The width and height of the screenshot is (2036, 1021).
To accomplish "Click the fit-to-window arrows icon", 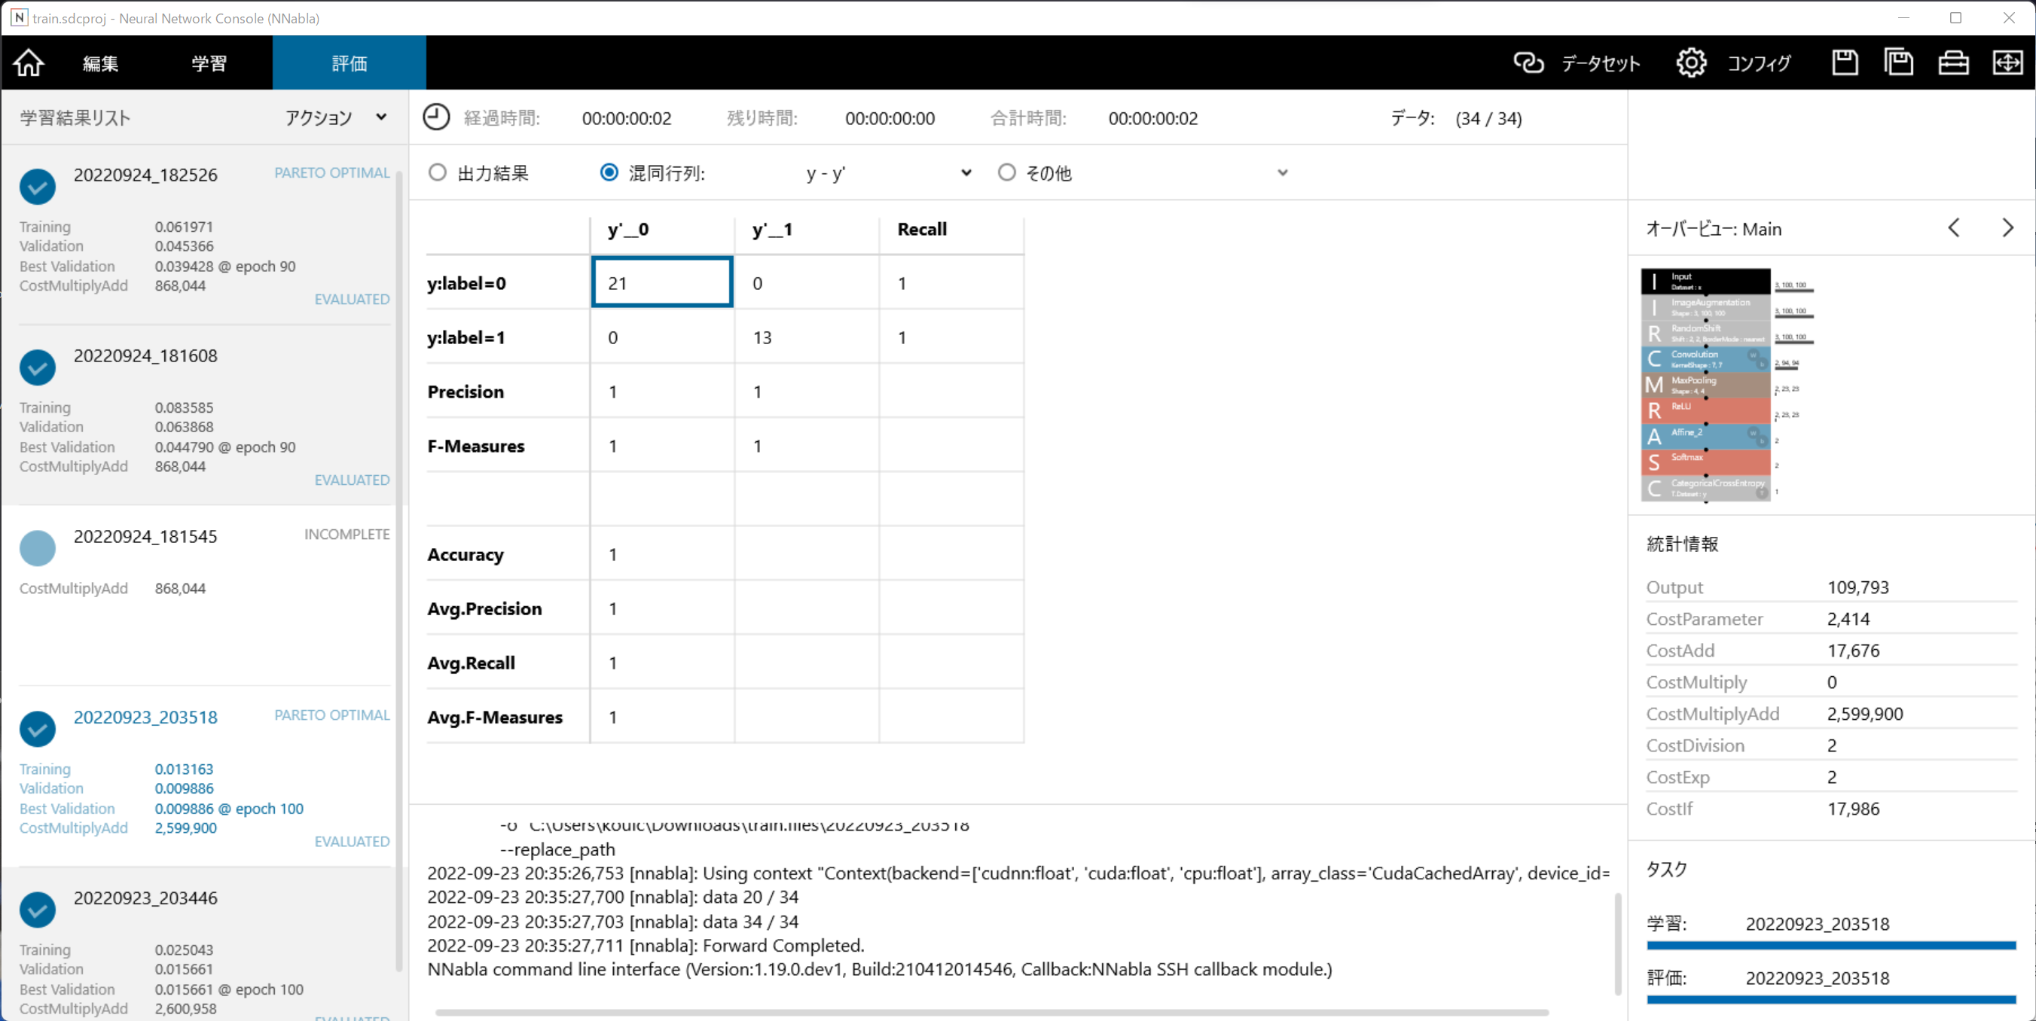I will tap(2007, 62).
